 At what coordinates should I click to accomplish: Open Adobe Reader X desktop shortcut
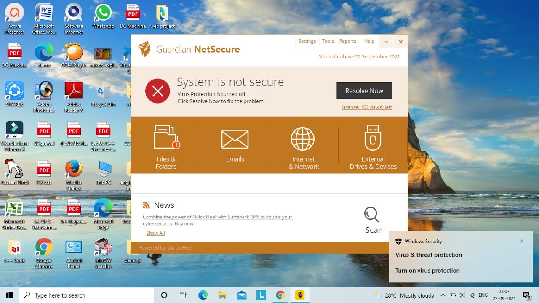(x=74, y=97)
